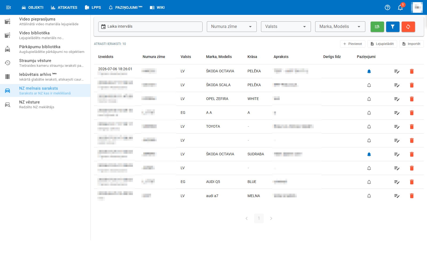Open the help question mark icon
The height and width of the screenshot is (266, 427).
[388, 7]
